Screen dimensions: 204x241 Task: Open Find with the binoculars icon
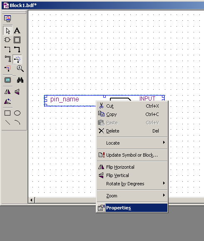point(20,80)
